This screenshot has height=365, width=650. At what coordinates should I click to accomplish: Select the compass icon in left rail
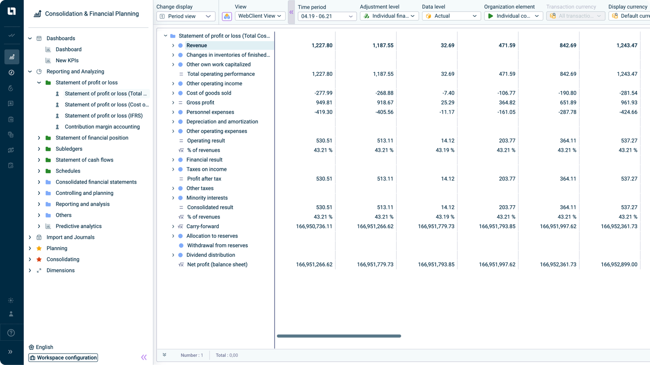click(x=11, y=72)
